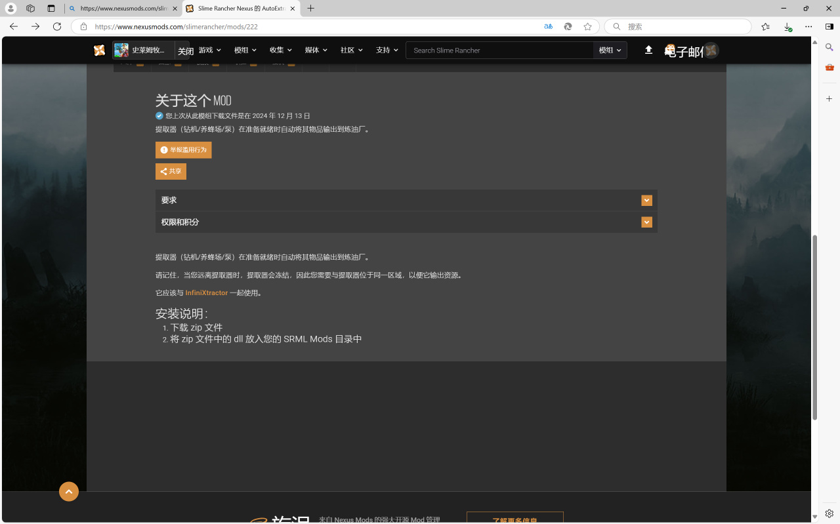Click the upload arrow icon
The height and width of the screenshot is (524, 840).
coord(648,50)
